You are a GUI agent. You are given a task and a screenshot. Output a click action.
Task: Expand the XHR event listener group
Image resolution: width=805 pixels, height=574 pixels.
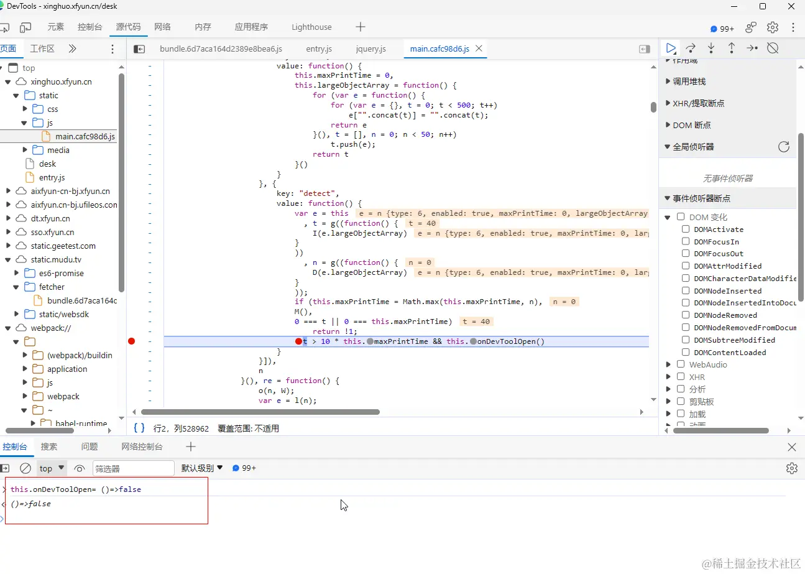pyautogui.click(x=668, y=377)
